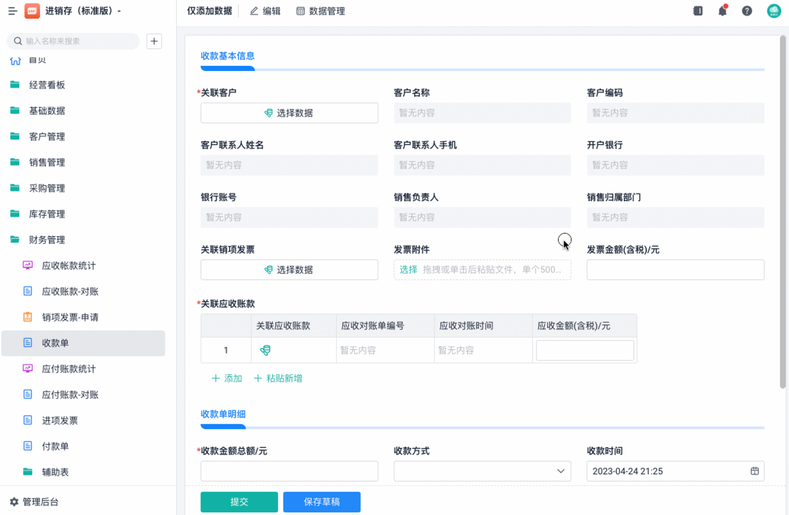Viewport: 789px width, 515px height.
Task: Click 选择数据 under 关联客户
Action: point(289,113)
